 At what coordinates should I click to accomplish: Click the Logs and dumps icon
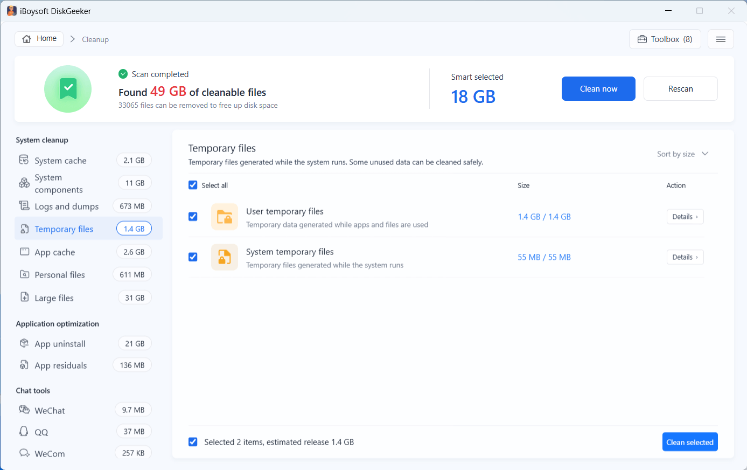pos(24,206)
